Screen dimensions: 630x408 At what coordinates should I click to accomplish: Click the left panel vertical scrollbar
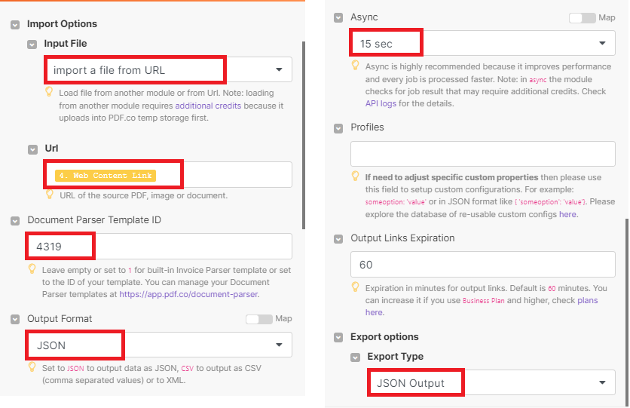click(x=304, y=136)
